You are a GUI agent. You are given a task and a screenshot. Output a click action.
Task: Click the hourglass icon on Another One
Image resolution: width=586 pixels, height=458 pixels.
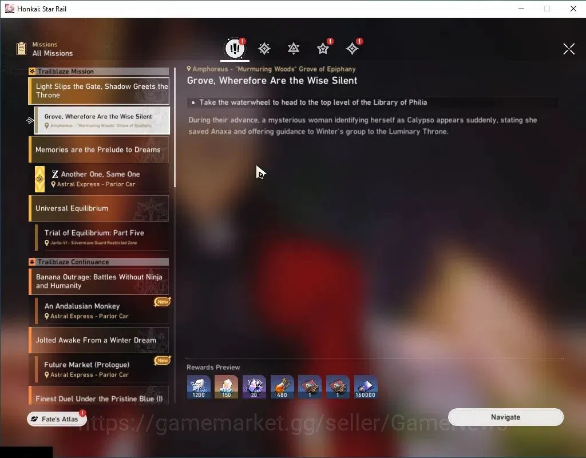[x=55, y=174]
